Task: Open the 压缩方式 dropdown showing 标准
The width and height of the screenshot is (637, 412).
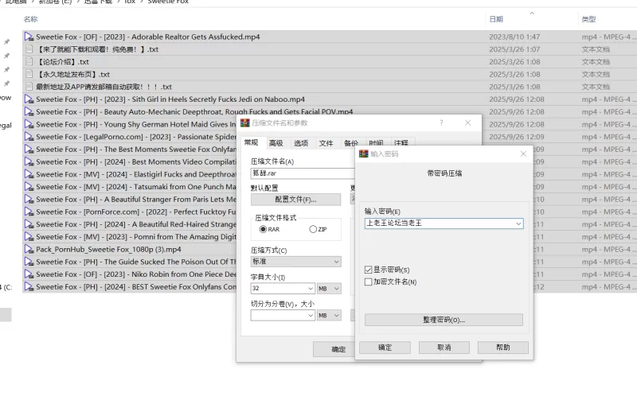Action: tap(295, 262)
